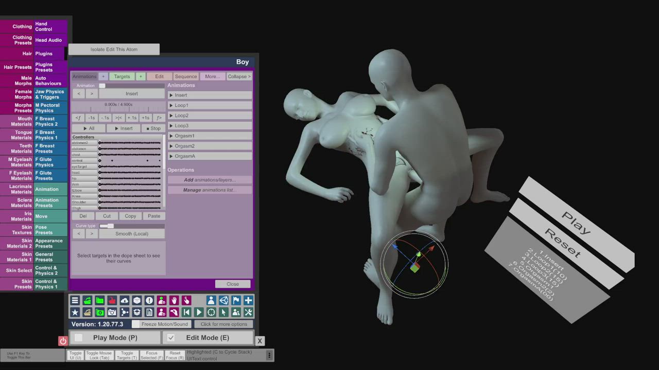The height and width of the screenshot is (370, 659).
Task: Open the Edit tab
Action: pyautogui.click(x=160, y=77)
